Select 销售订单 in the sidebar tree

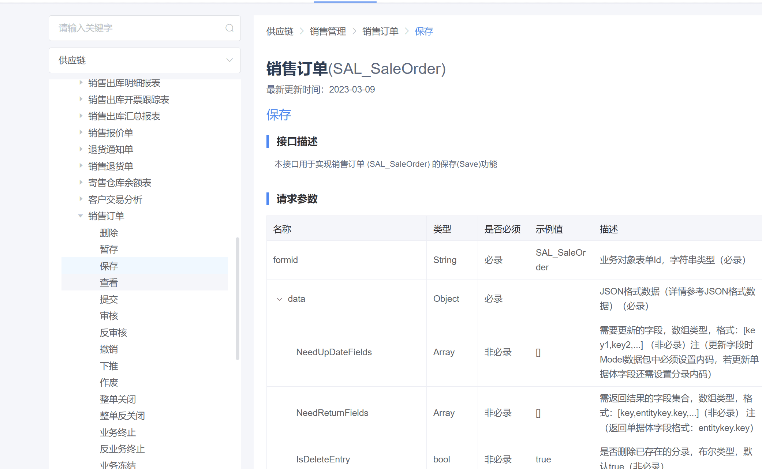[x=106, y=216]
